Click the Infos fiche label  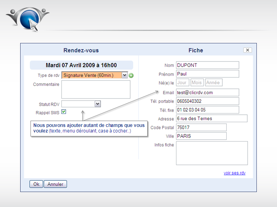(164, 145)
